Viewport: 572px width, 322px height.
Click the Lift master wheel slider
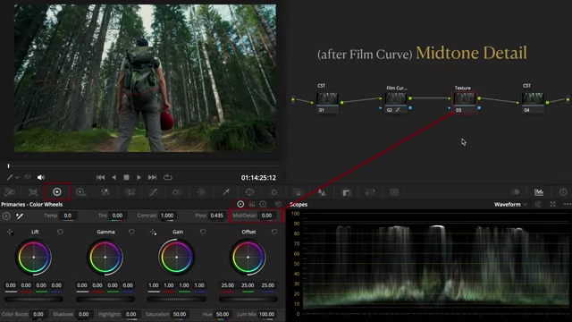(x=34, y=299)
